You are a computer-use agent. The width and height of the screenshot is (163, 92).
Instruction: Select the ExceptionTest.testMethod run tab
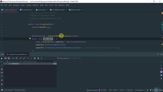tap(17, 54)
